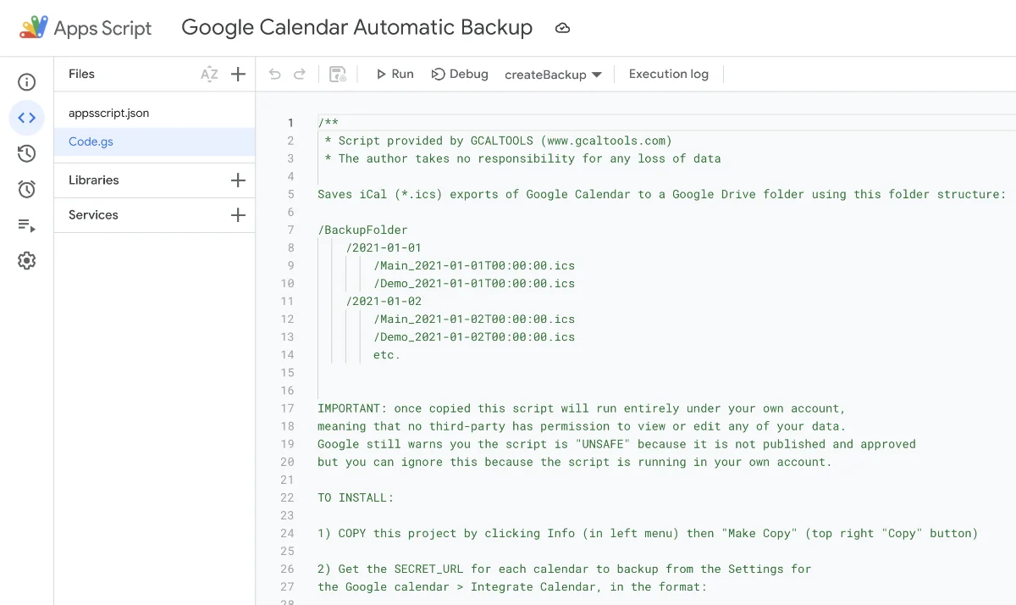Click line starting with IMPORTANT: once copied
Viewport: 1016px width, 605px height.
[x=582, y=408]
